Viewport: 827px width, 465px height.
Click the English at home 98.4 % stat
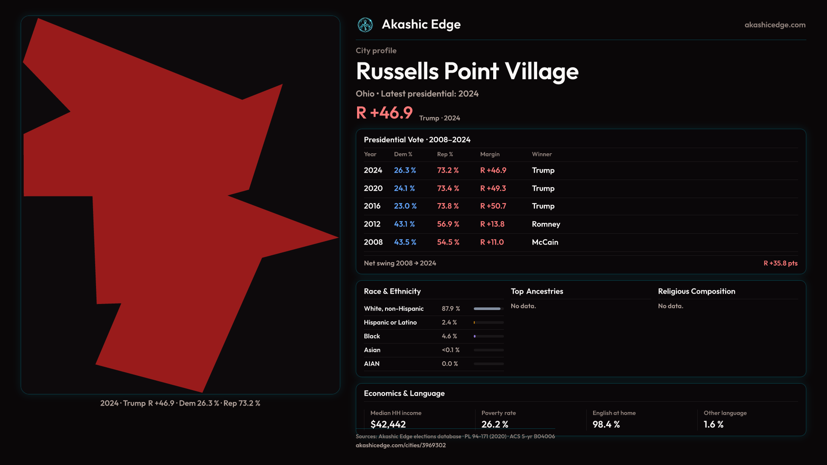point(606,424)
